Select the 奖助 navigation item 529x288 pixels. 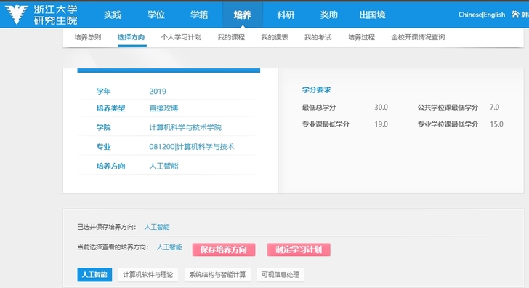click(x=329, y=15)
